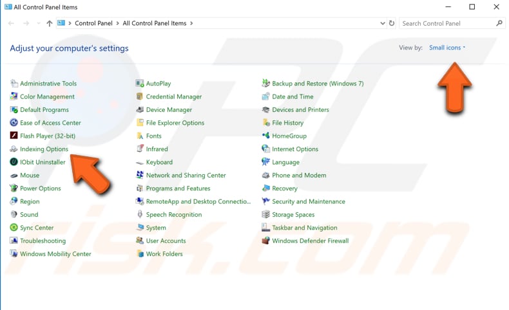Select All Control Panel Items breadcrumb
The height and width of the screenshot is (310, 509).
coord(155,23)
